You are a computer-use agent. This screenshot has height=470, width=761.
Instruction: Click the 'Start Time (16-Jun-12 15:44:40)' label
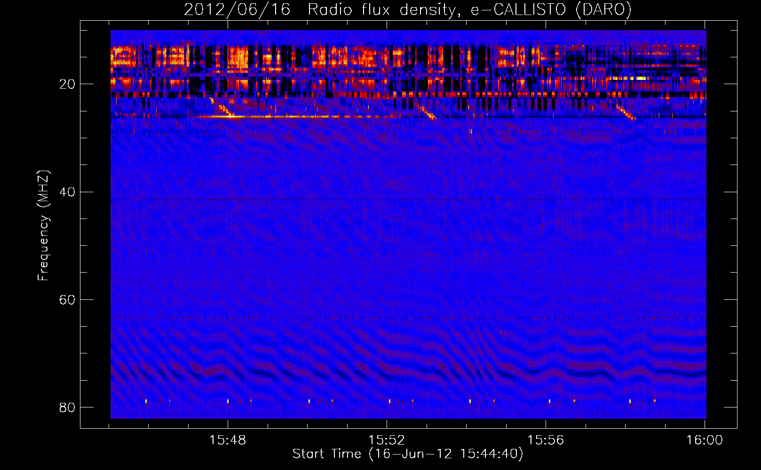tap(408, 454)
